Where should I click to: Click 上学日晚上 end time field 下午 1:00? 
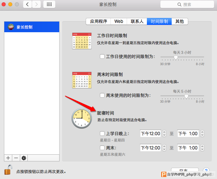click(x=188, y=134)
